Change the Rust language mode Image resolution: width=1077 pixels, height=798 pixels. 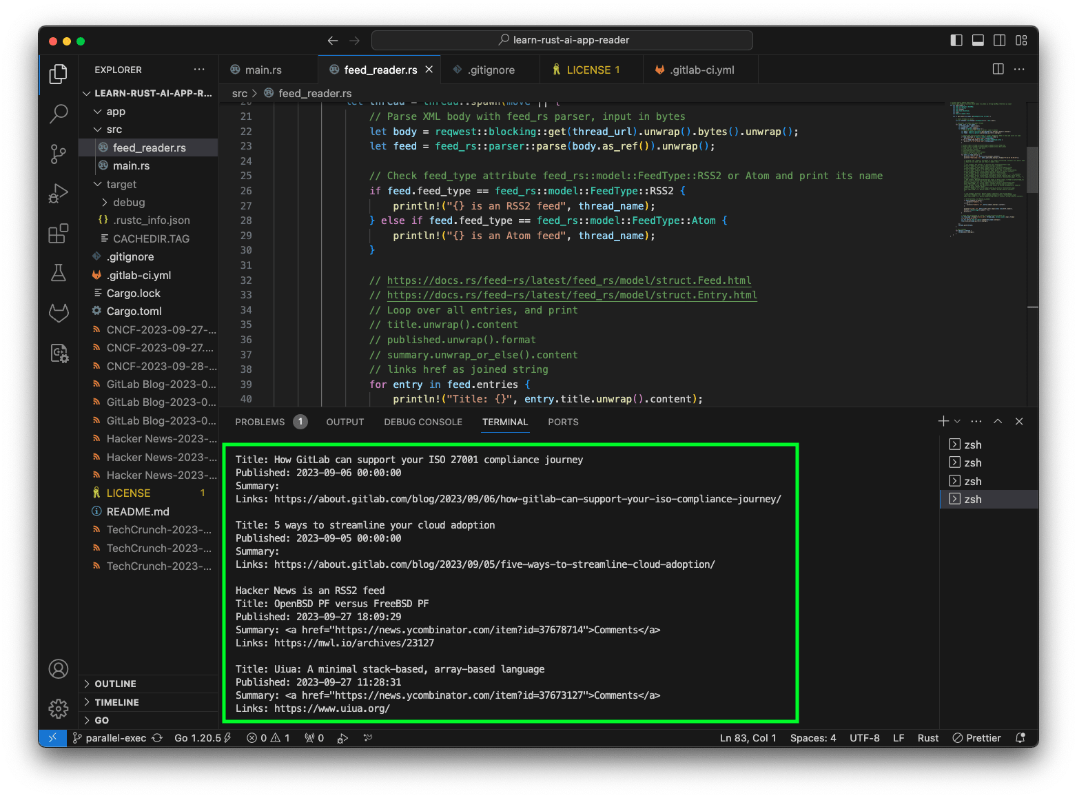point(927,738)
